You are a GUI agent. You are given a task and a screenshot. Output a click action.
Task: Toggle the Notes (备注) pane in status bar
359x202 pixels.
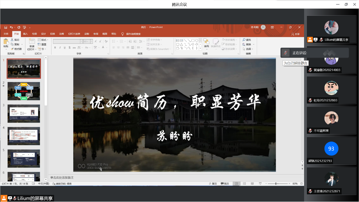coord(213,184)
